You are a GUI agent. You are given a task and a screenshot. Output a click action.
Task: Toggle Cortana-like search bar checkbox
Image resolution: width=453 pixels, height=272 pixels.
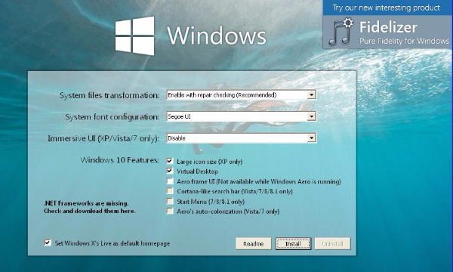point(170,191)
